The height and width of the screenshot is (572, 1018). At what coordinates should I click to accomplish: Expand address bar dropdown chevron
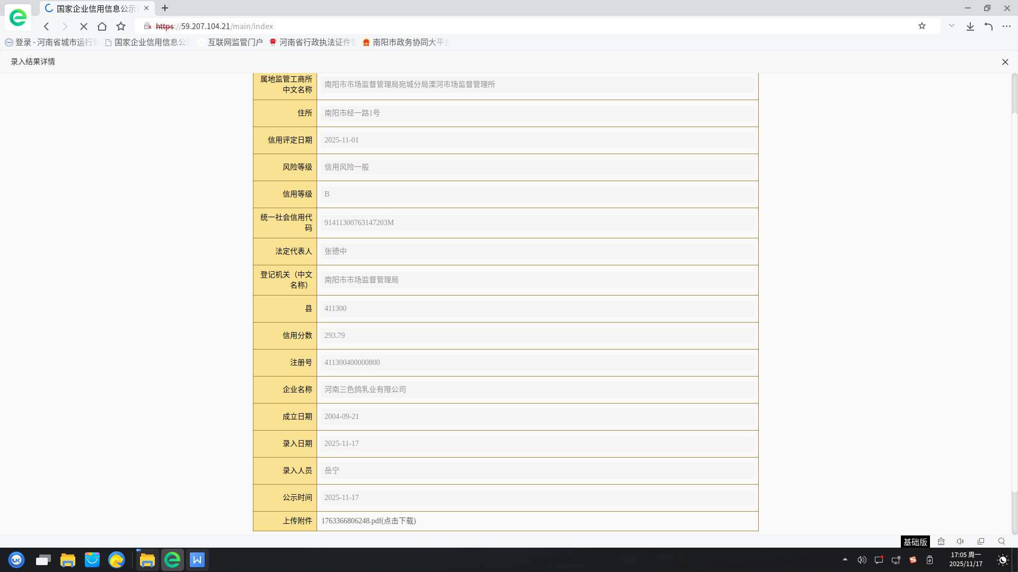(x=952, y=26)
